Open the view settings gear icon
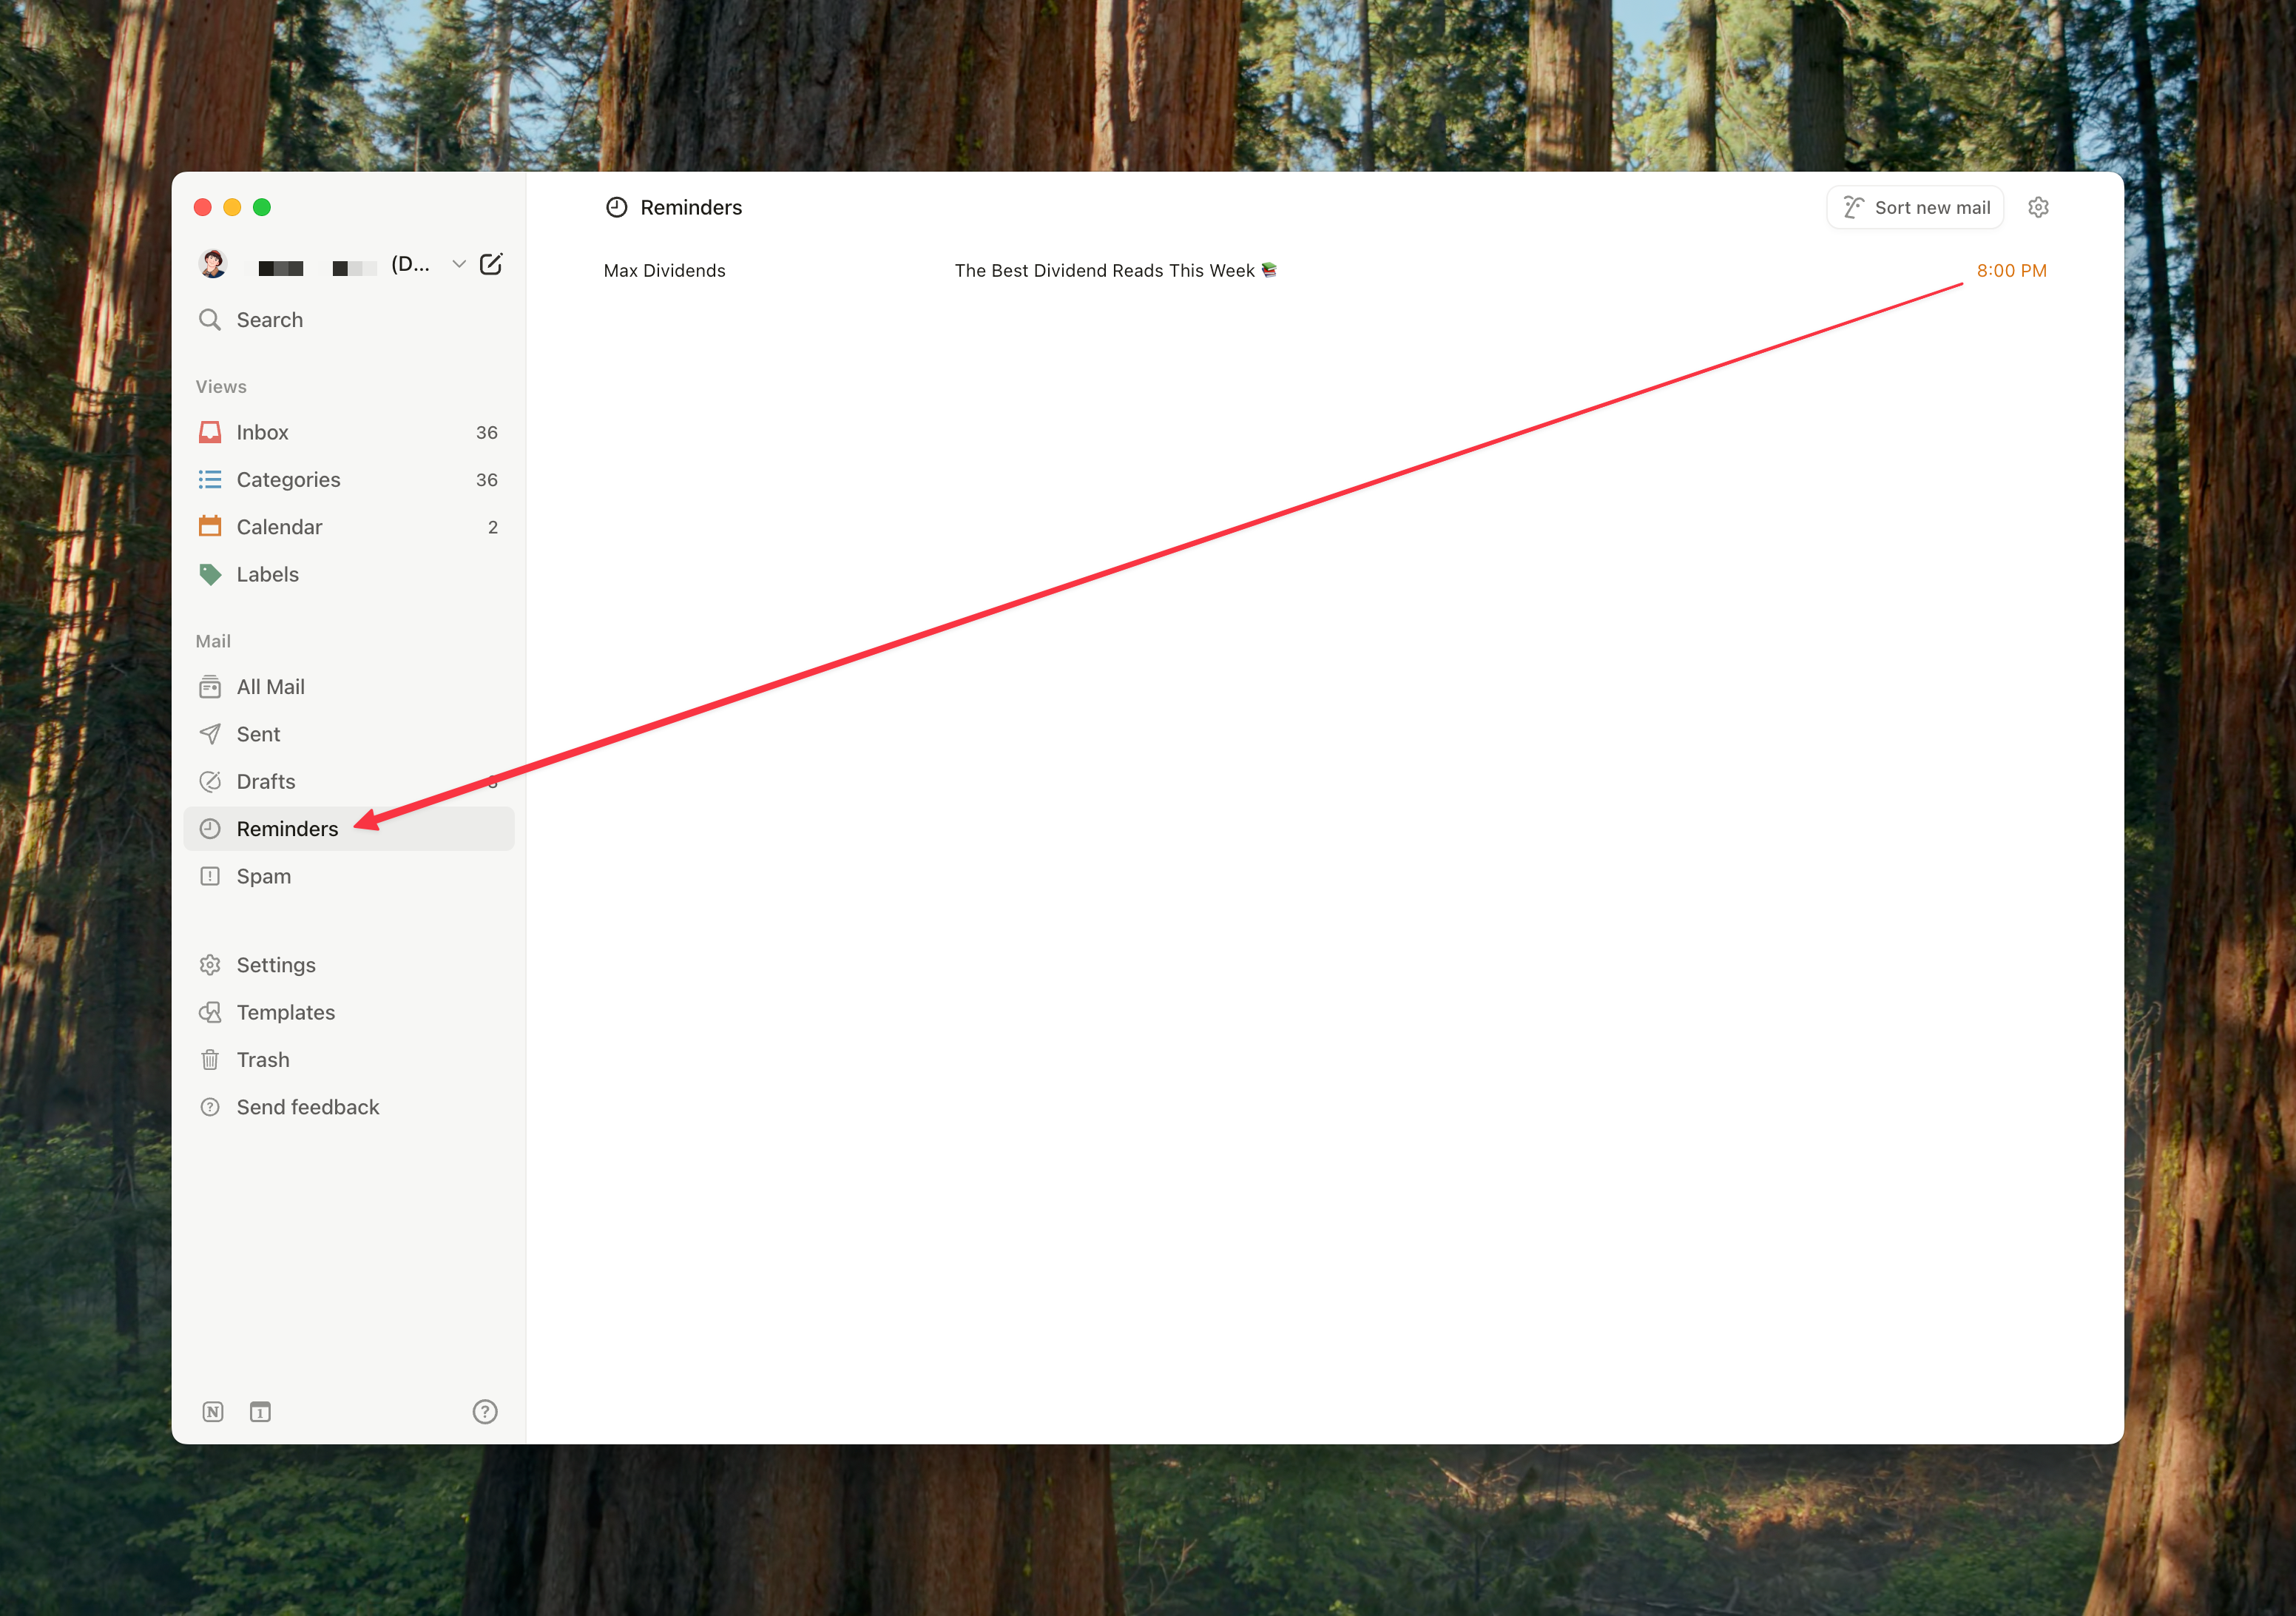The height and width of the screenshot is (1616, 2296). click(2038, 207)
